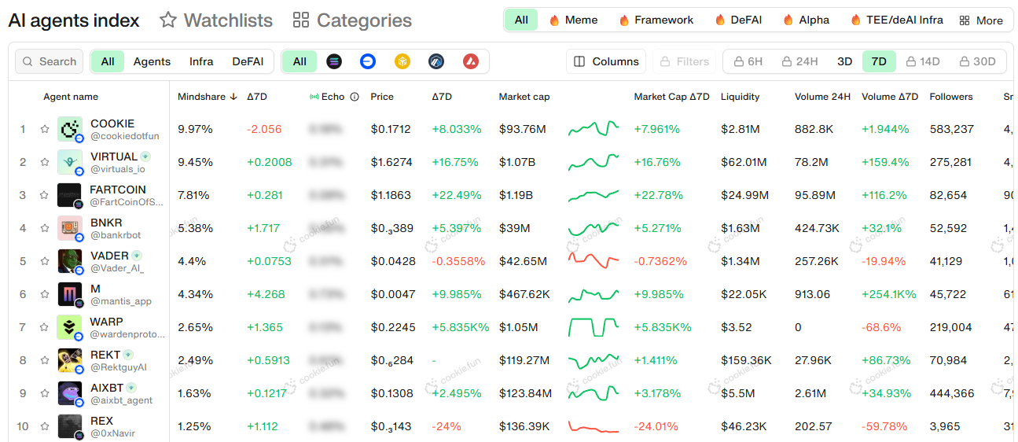Click the Mindshare sort arrow
The height and width of the screenshot is (442, 1018).
233,97
